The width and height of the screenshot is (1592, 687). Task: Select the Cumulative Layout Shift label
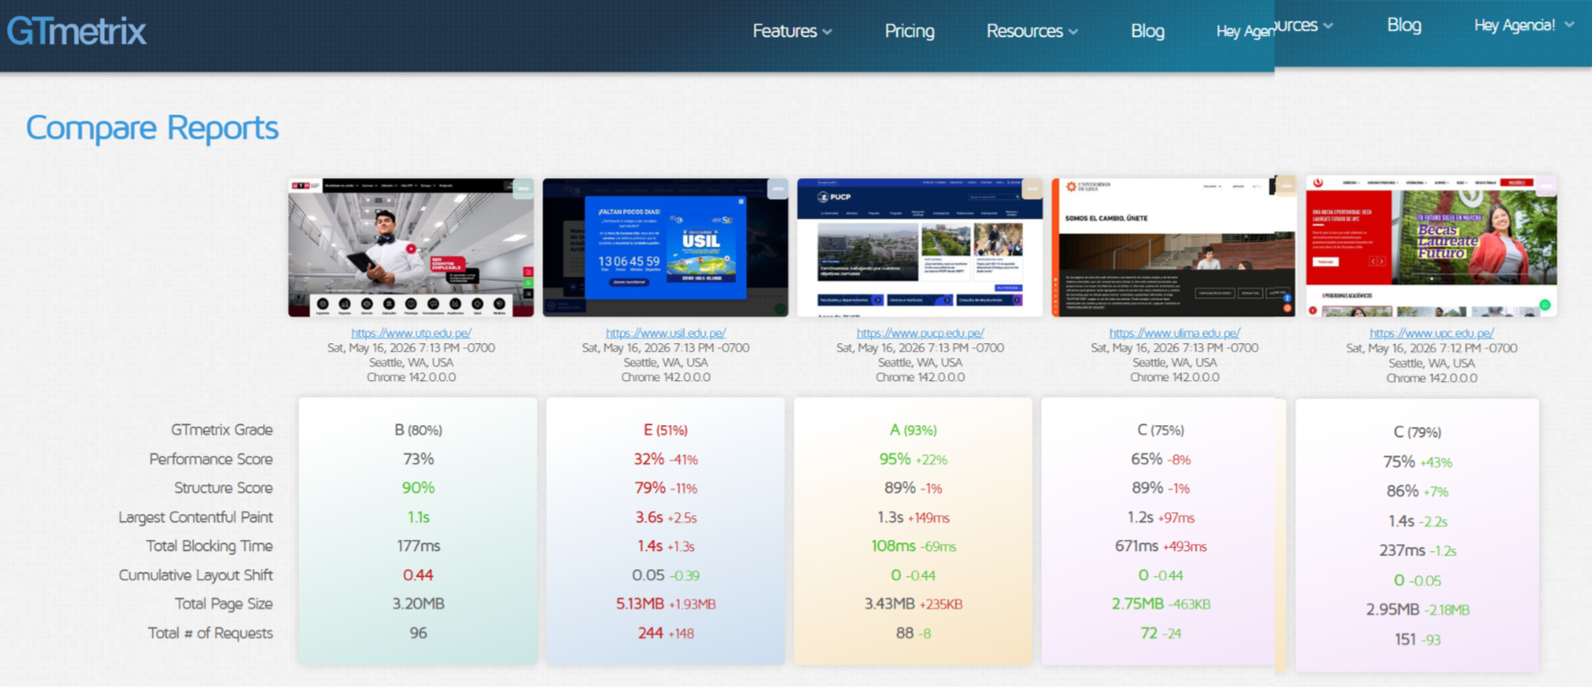click(196, 575)
